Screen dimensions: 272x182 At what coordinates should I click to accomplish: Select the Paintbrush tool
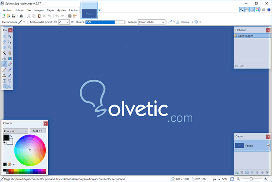4,64
